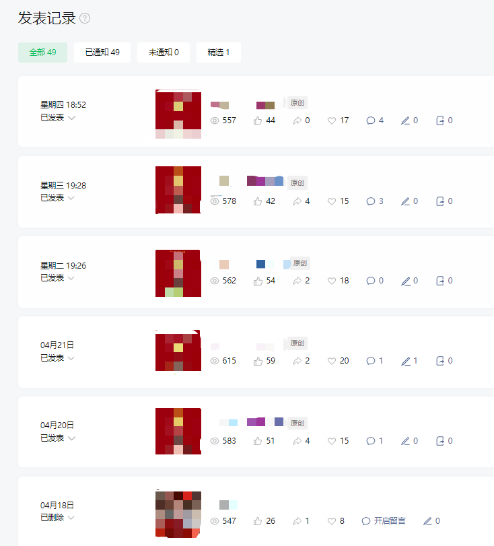
Task: Switch to the 未通知 0 tab
Action: [164, 53]
